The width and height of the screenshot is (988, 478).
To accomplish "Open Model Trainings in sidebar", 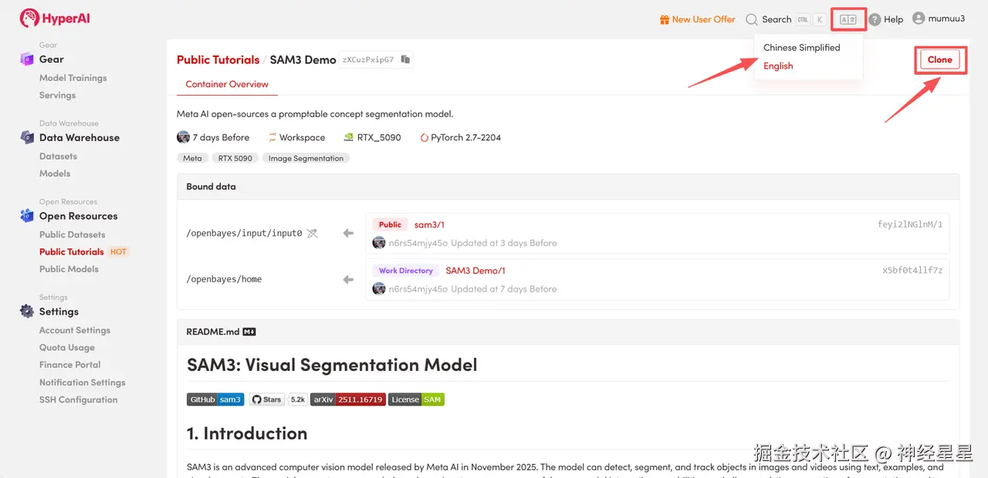I will tap(73, 78).
